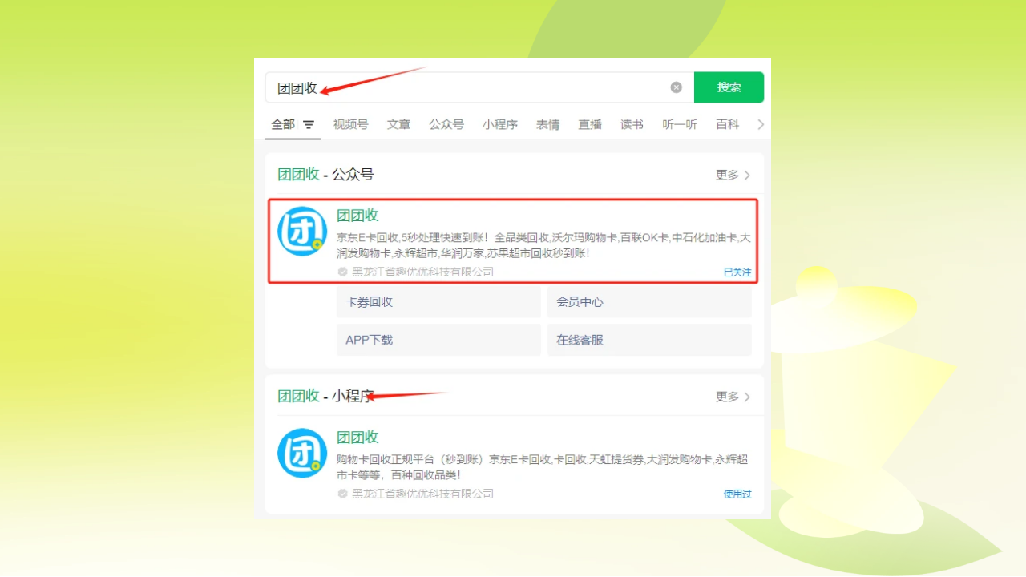
Task: Click the 已关注 label
Action: pyautogui.click(x=737, y=272)
